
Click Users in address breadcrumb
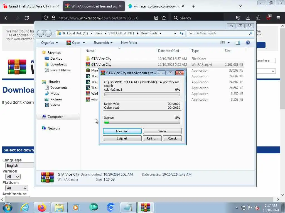(98, 33)
